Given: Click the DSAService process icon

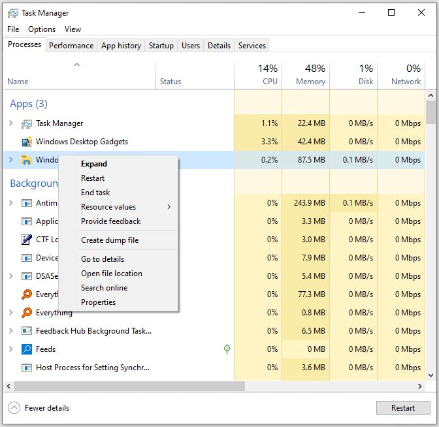Looking at the screenshot, I should point(27,276).
